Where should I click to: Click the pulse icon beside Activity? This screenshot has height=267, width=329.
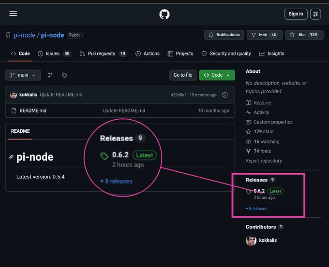248,112
